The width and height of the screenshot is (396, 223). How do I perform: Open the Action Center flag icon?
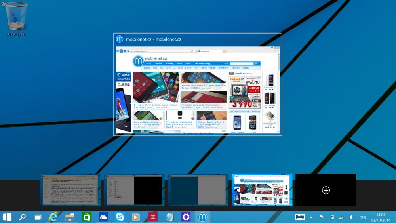click(x=322, y=217)
